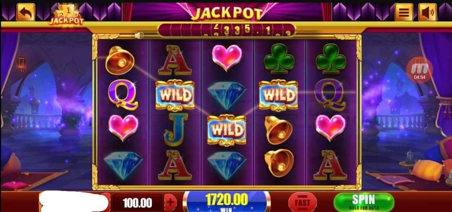The image size is (452, 212).
Task: Mute sound with the speaker button
Action: 427,12
